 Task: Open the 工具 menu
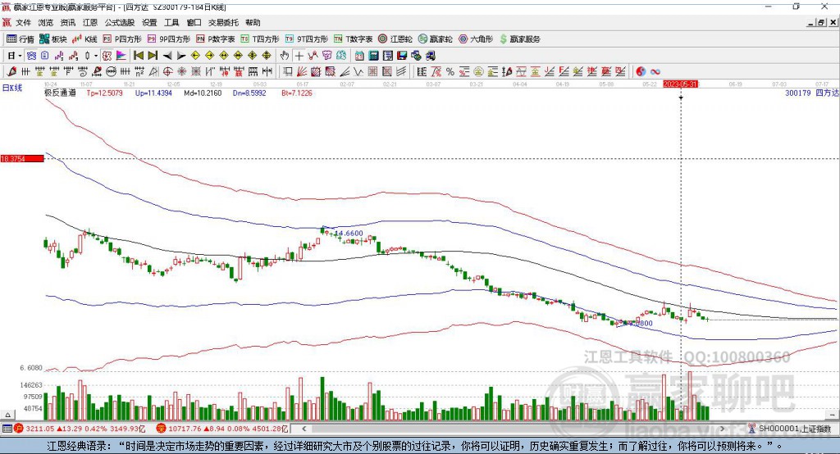pos(171,22)
